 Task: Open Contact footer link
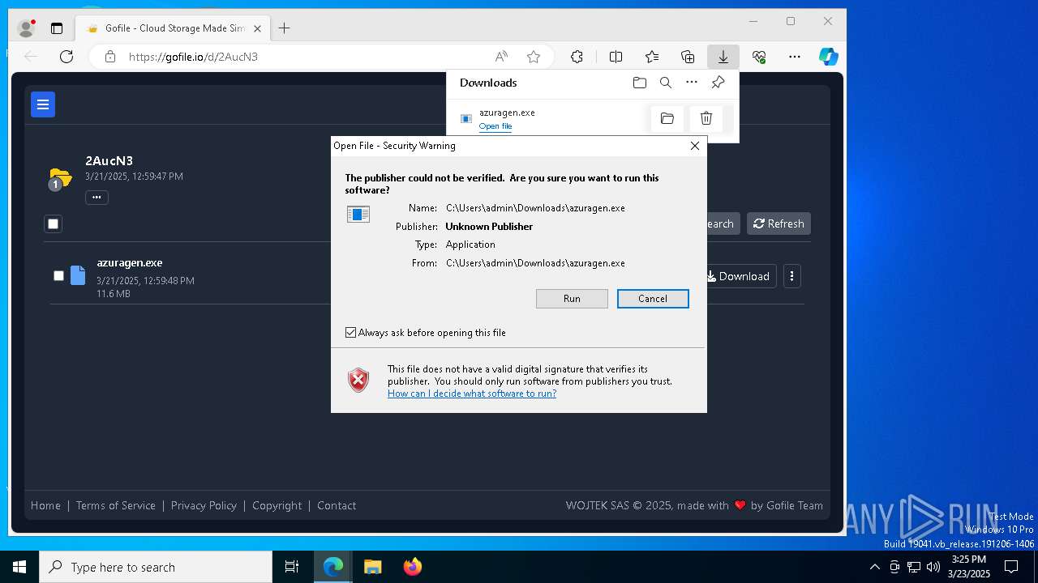pyautogui.click(x=337, y=505)
